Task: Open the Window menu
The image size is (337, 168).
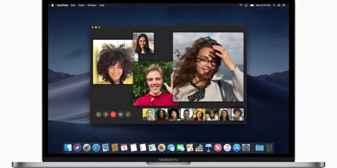Action: pyautogui.click(x=92, y=5)
